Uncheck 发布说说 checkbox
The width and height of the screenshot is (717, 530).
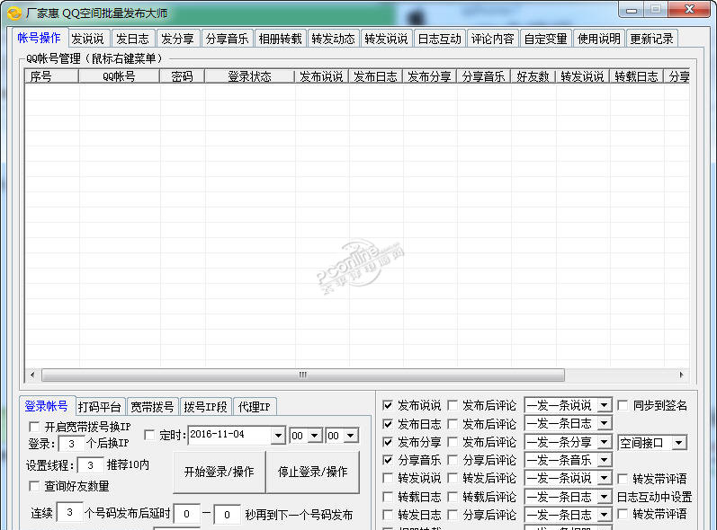(388, 405)
